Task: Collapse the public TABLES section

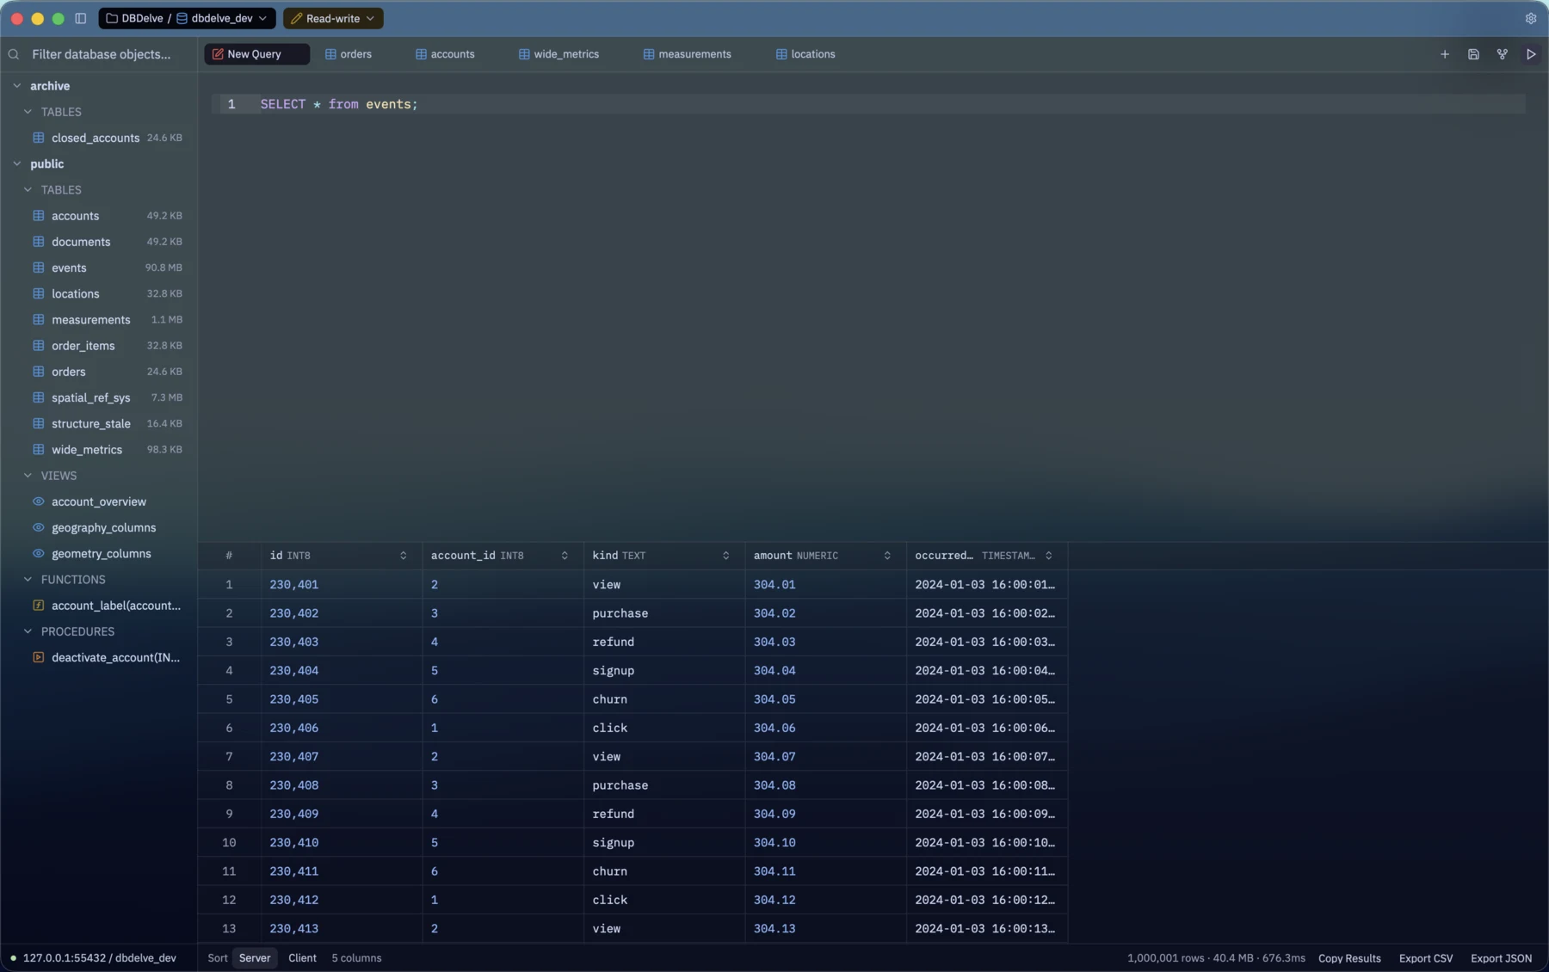Action: (x=28, y=189)
